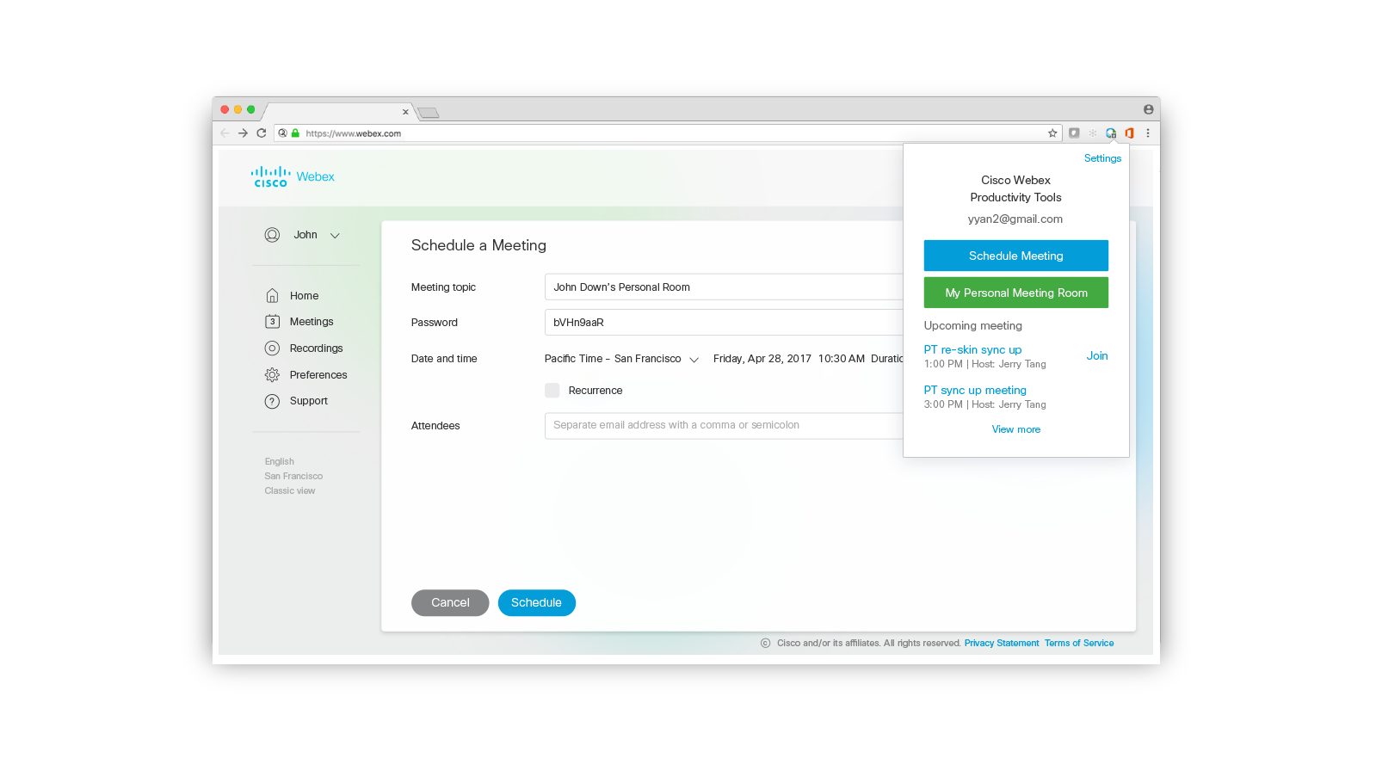This screenshot has height=777, width=1376.
Task: Click the Chrome profile icon
Action: click(x=1148, y=109)
